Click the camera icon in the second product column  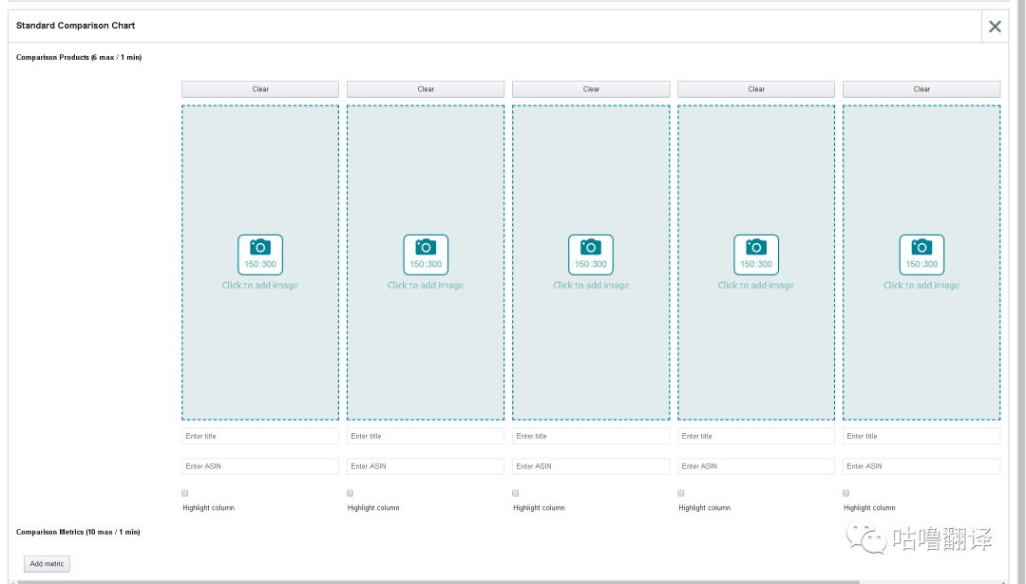point(426,248)
